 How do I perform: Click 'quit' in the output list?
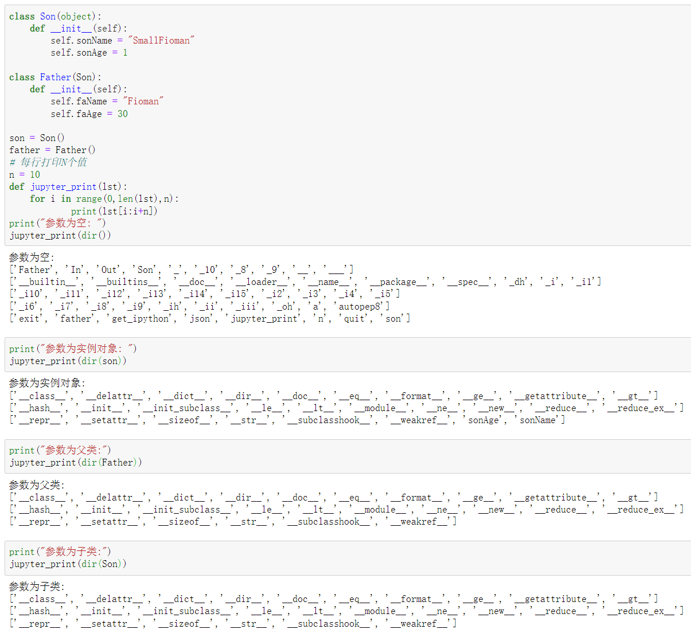[x=354, y=318]
